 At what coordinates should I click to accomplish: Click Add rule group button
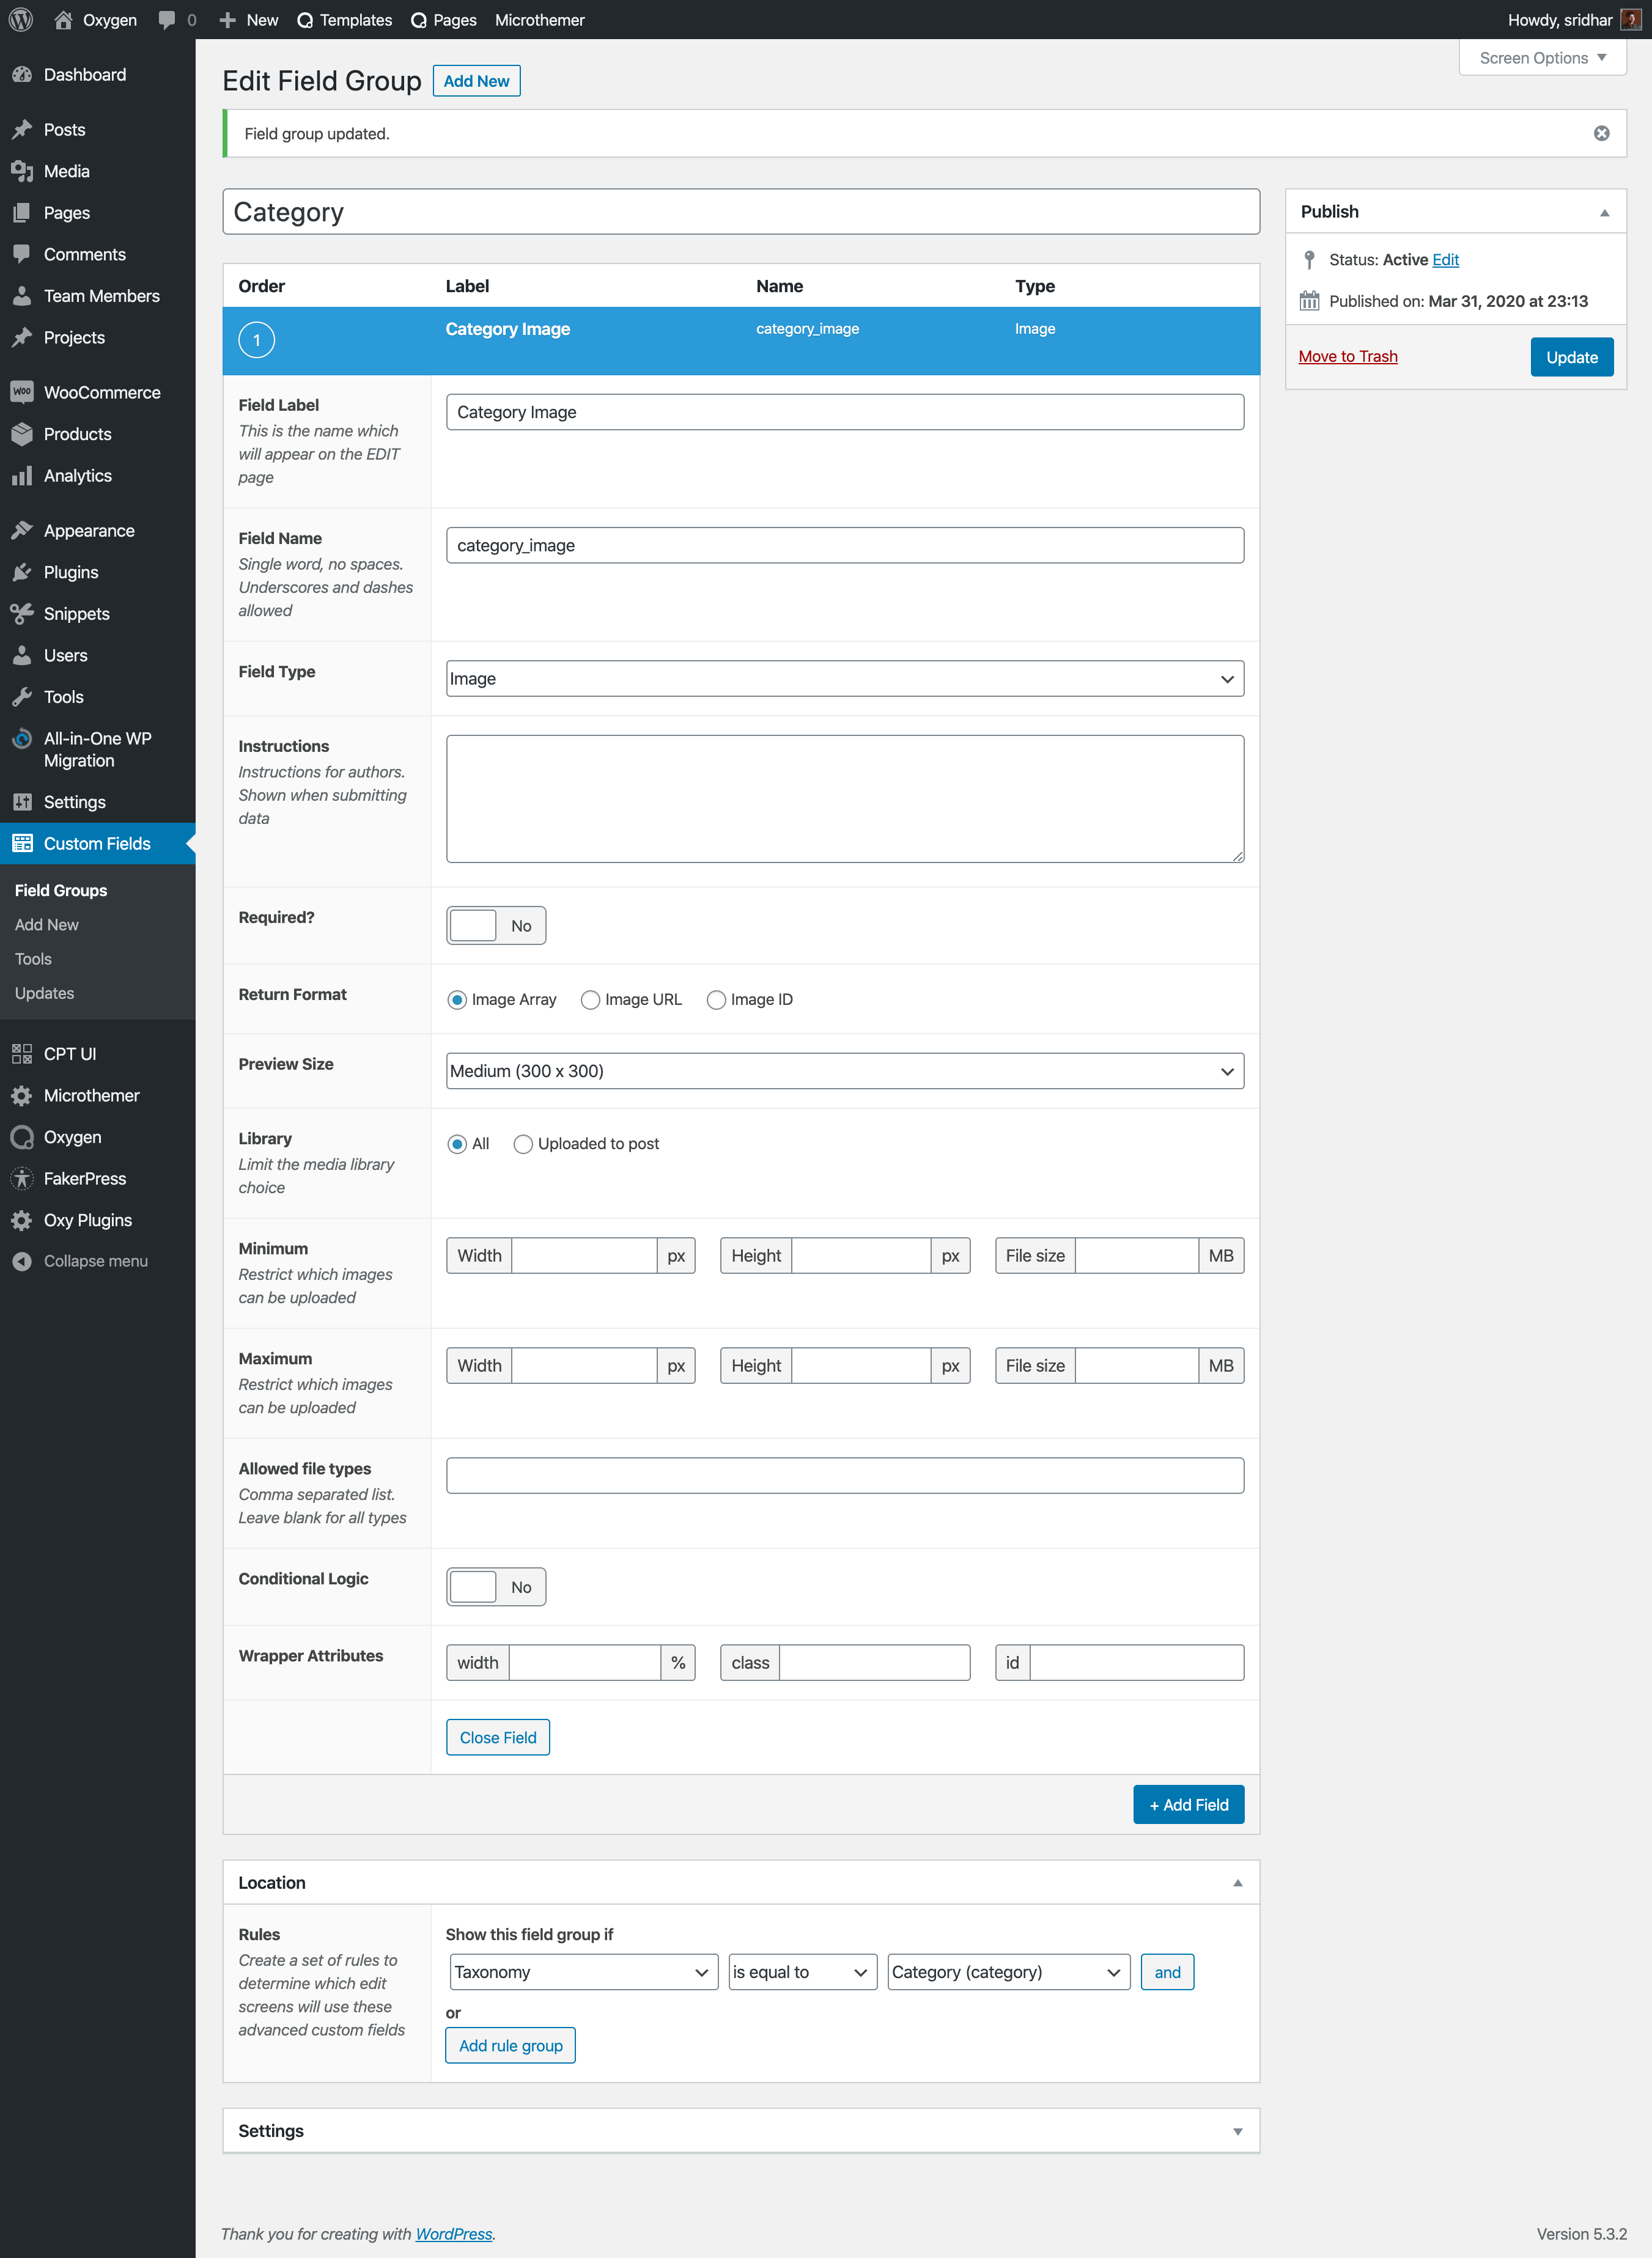[510, 2046]
